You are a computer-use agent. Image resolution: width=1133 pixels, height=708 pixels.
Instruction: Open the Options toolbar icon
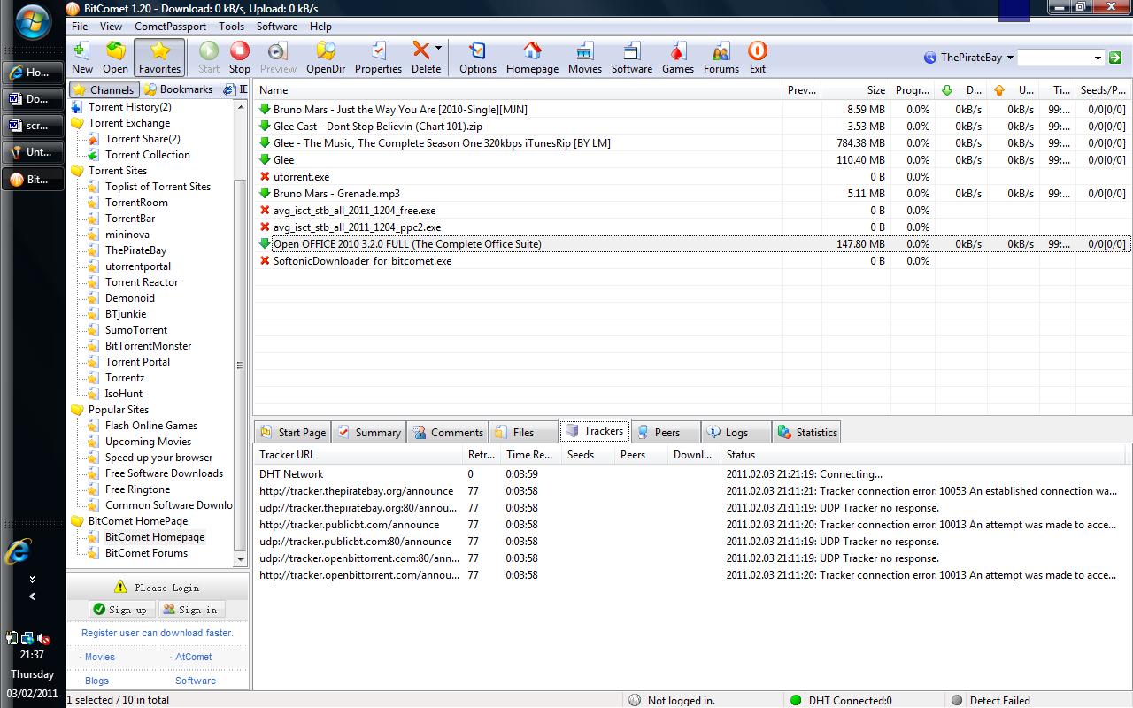pos(478,58)
